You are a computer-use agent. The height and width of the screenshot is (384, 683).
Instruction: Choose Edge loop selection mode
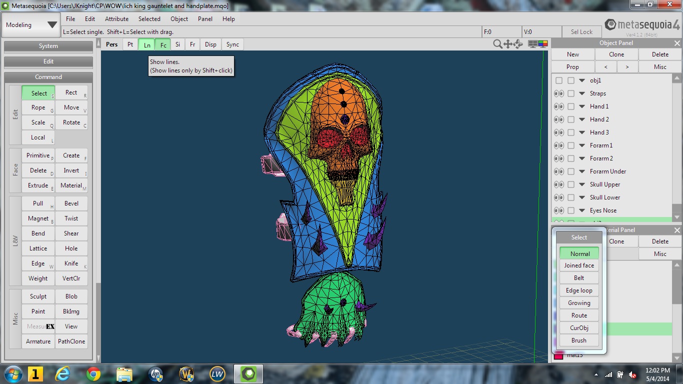[x=579, y=290]
